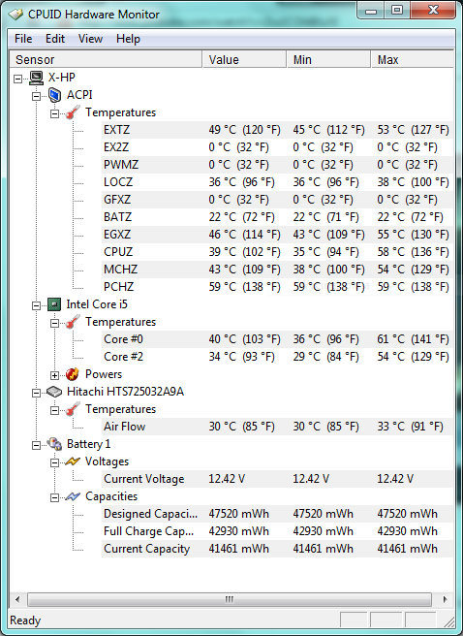Click the Value column header

[245, 60]
